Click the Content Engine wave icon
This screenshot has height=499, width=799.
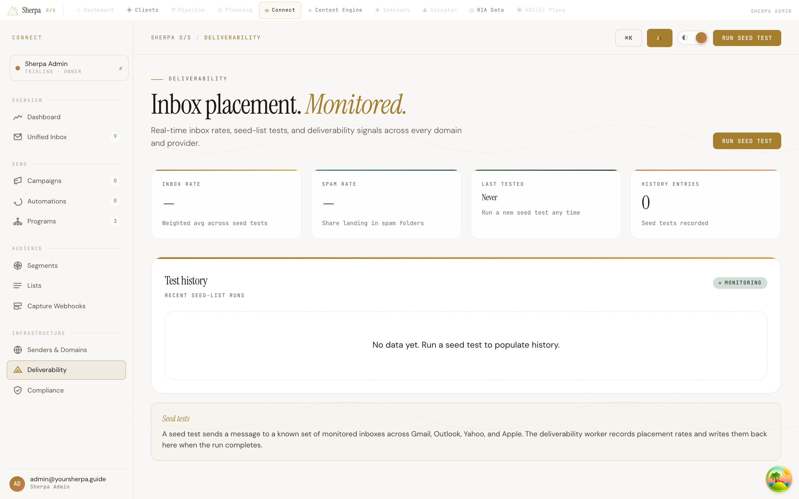310,11
